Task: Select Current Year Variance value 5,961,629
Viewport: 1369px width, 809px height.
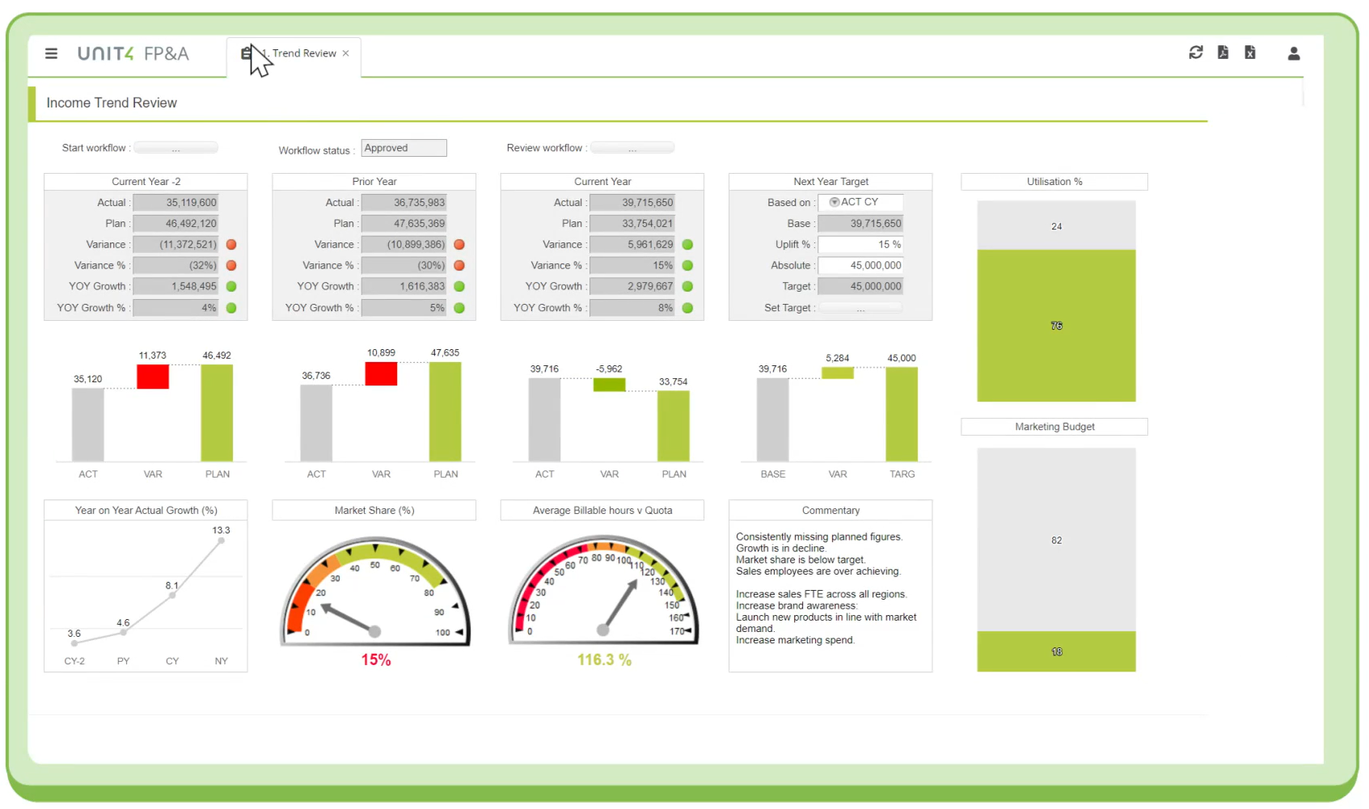Action: pos(632,244)
